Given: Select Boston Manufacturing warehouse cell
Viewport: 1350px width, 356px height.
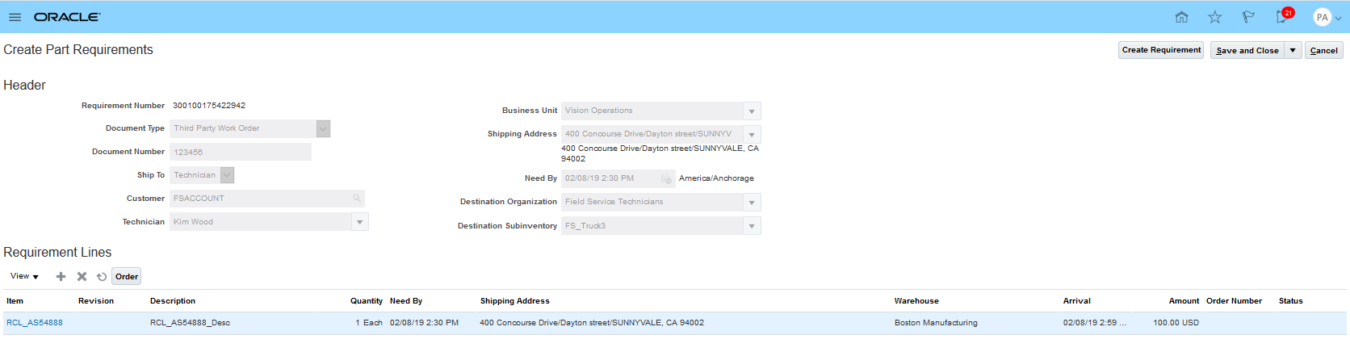Looking at the screenshot, I should (x=936, y=323).
